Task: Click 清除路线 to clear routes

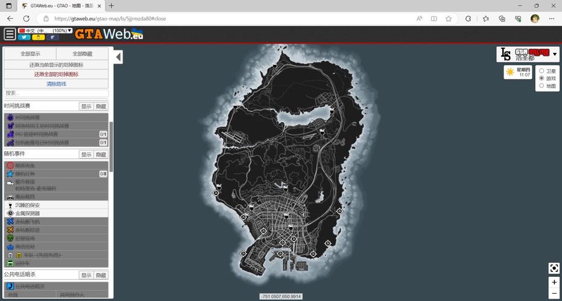Action: pyautogui.click(x=56, y=84)
